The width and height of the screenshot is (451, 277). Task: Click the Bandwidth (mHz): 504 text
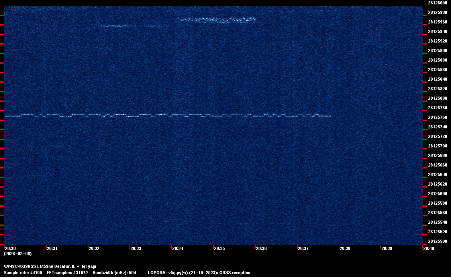click(x=114, y=273)
